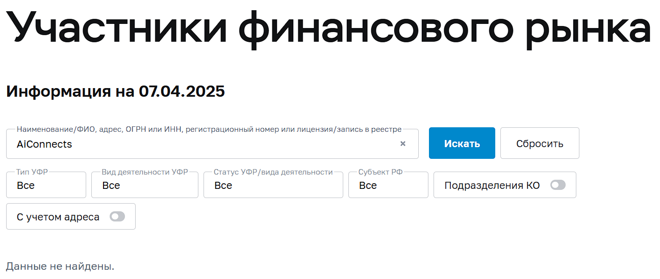Reset filters with the Сбросить button
The height and width of the screenshot is (279, 660).
pos(540,143)
